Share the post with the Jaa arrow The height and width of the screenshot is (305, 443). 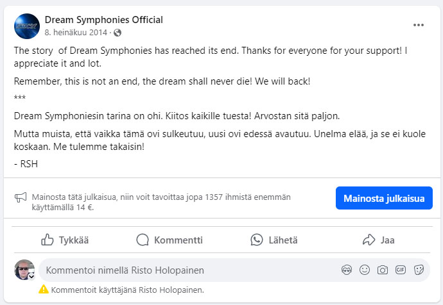click(x=378, y=240)
